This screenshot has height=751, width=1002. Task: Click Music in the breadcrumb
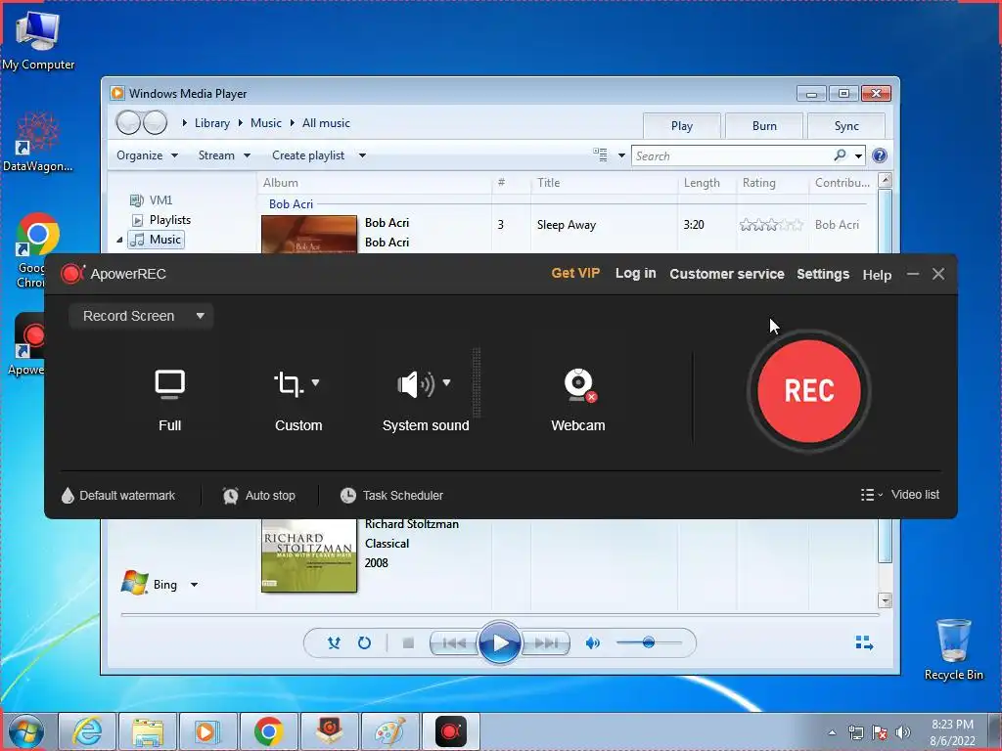[x=266, y=123]
